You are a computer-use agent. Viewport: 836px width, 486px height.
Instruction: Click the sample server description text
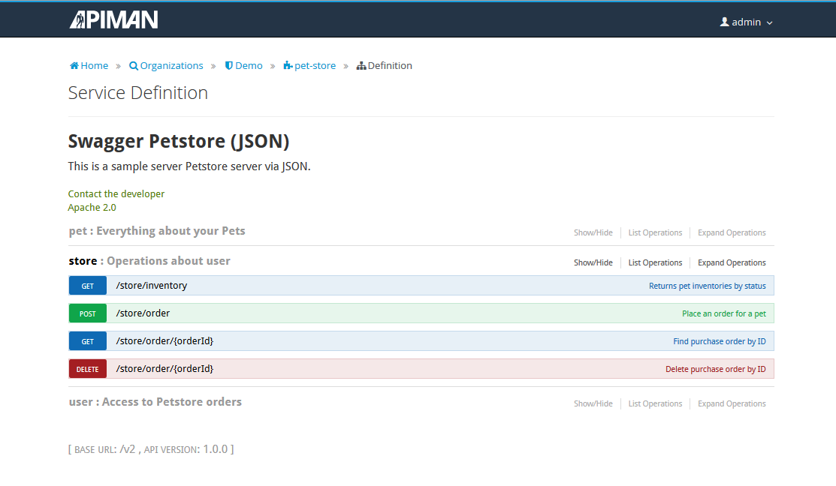189,166
